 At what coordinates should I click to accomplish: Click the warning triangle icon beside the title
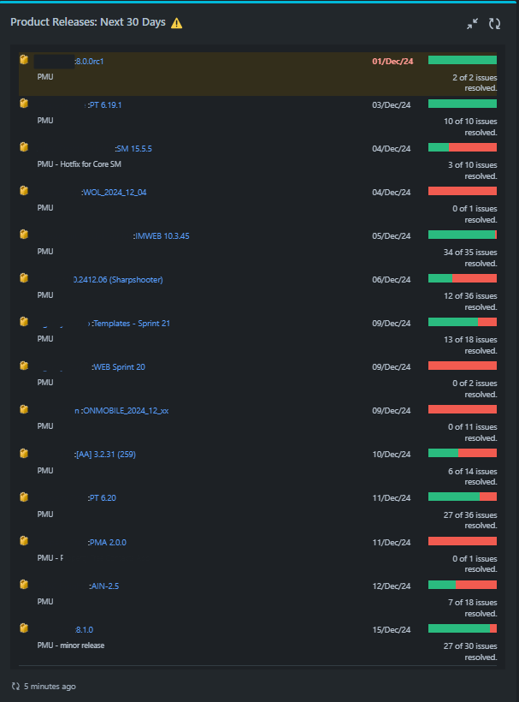(177, 23)
